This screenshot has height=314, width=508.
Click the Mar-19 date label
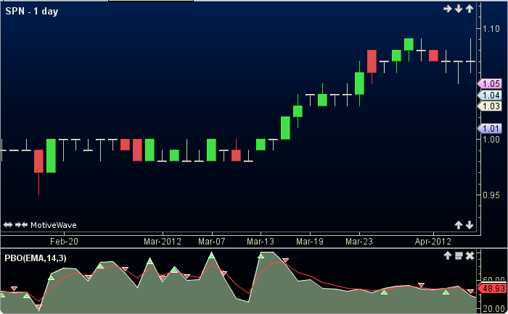pos(310,242)
